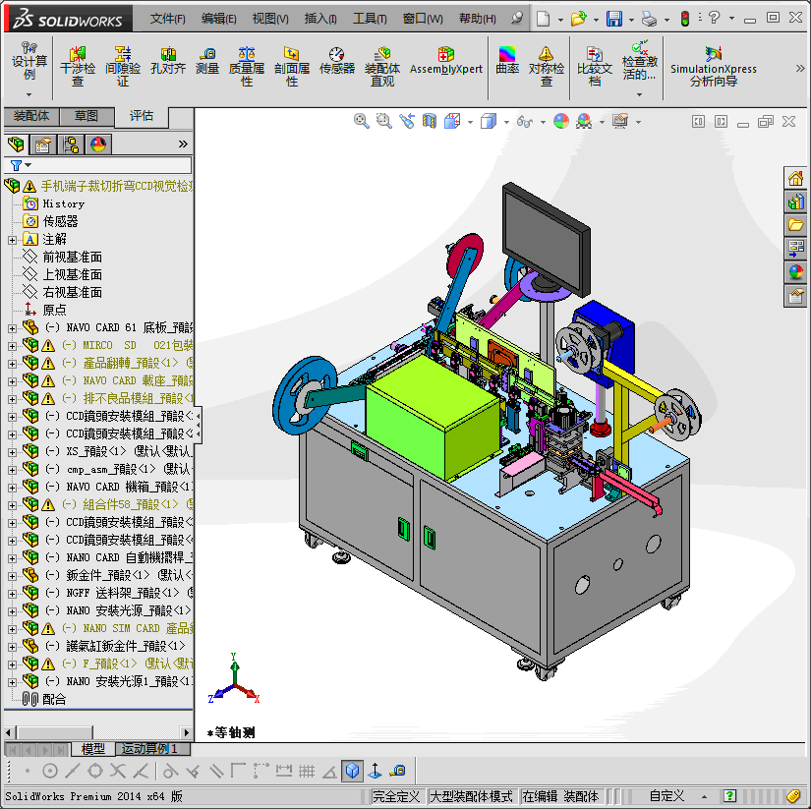Open Design Library in task pane

tap(795, 202)
